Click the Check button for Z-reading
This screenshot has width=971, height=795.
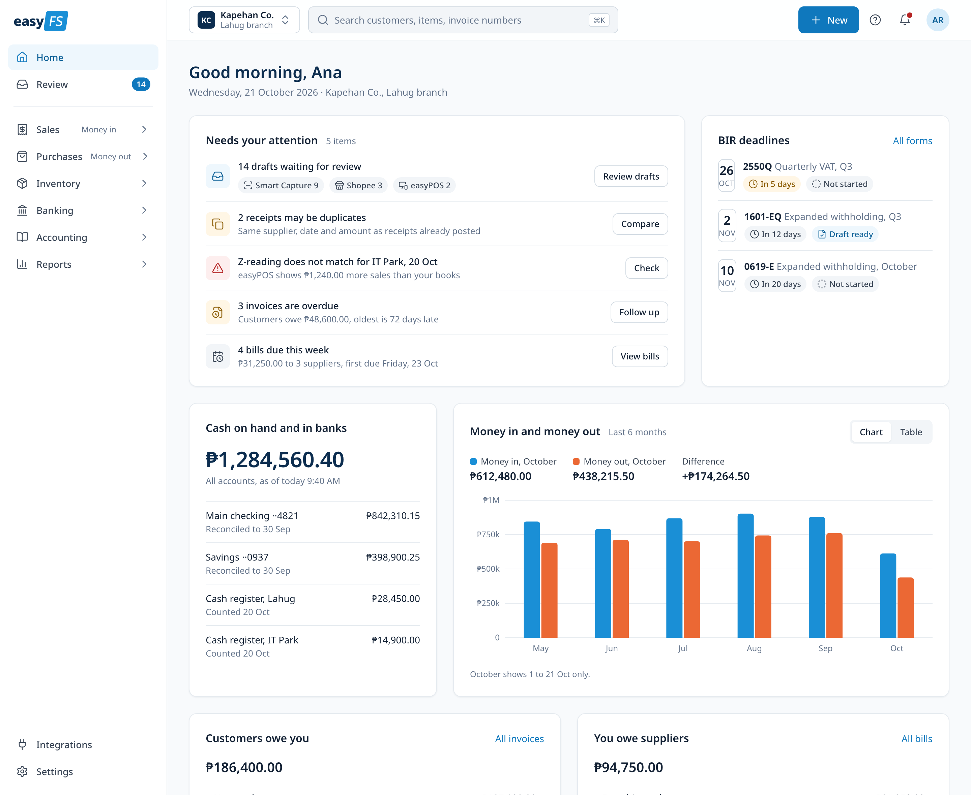(646, 268)
